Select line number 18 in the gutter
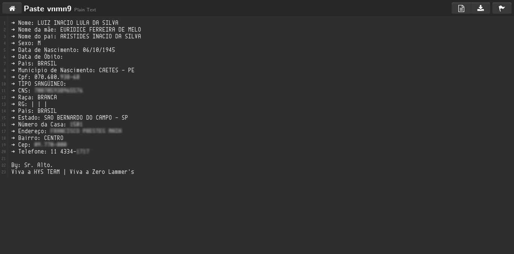The width and height of the screenshot is (514, 254). [4, 138]
